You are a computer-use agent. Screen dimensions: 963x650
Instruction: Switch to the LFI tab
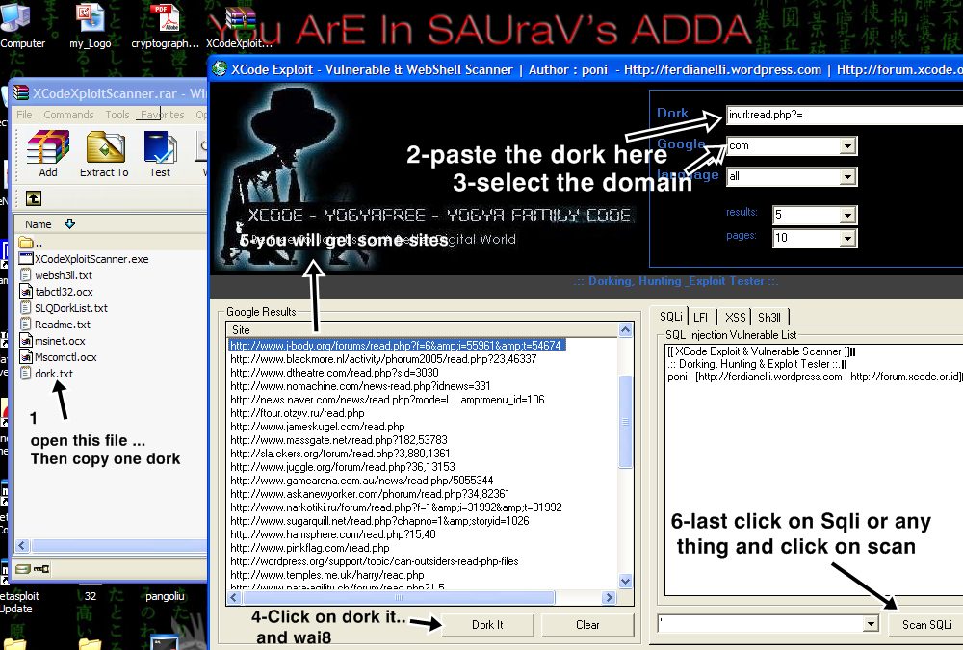coord(701,317)
